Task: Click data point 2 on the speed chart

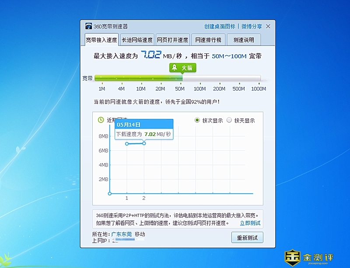Action: [x=144, y=143]
